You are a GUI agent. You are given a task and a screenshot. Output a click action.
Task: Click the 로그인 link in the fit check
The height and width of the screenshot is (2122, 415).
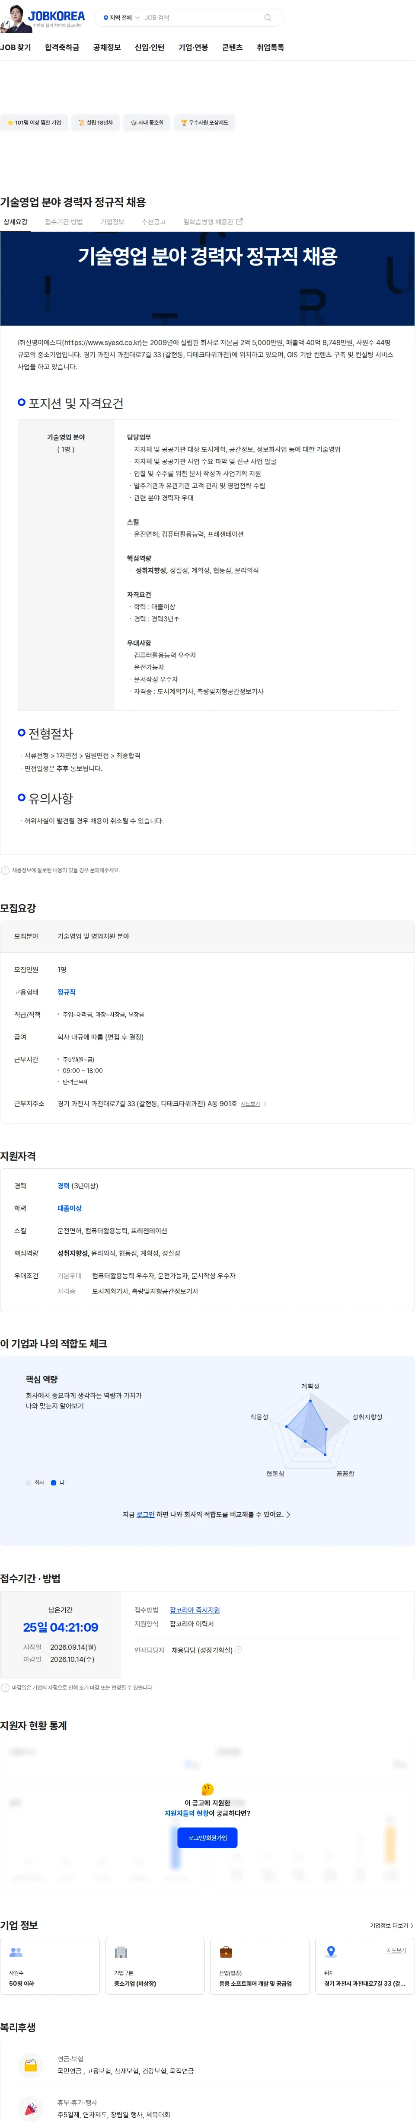tap(145, 1513)
